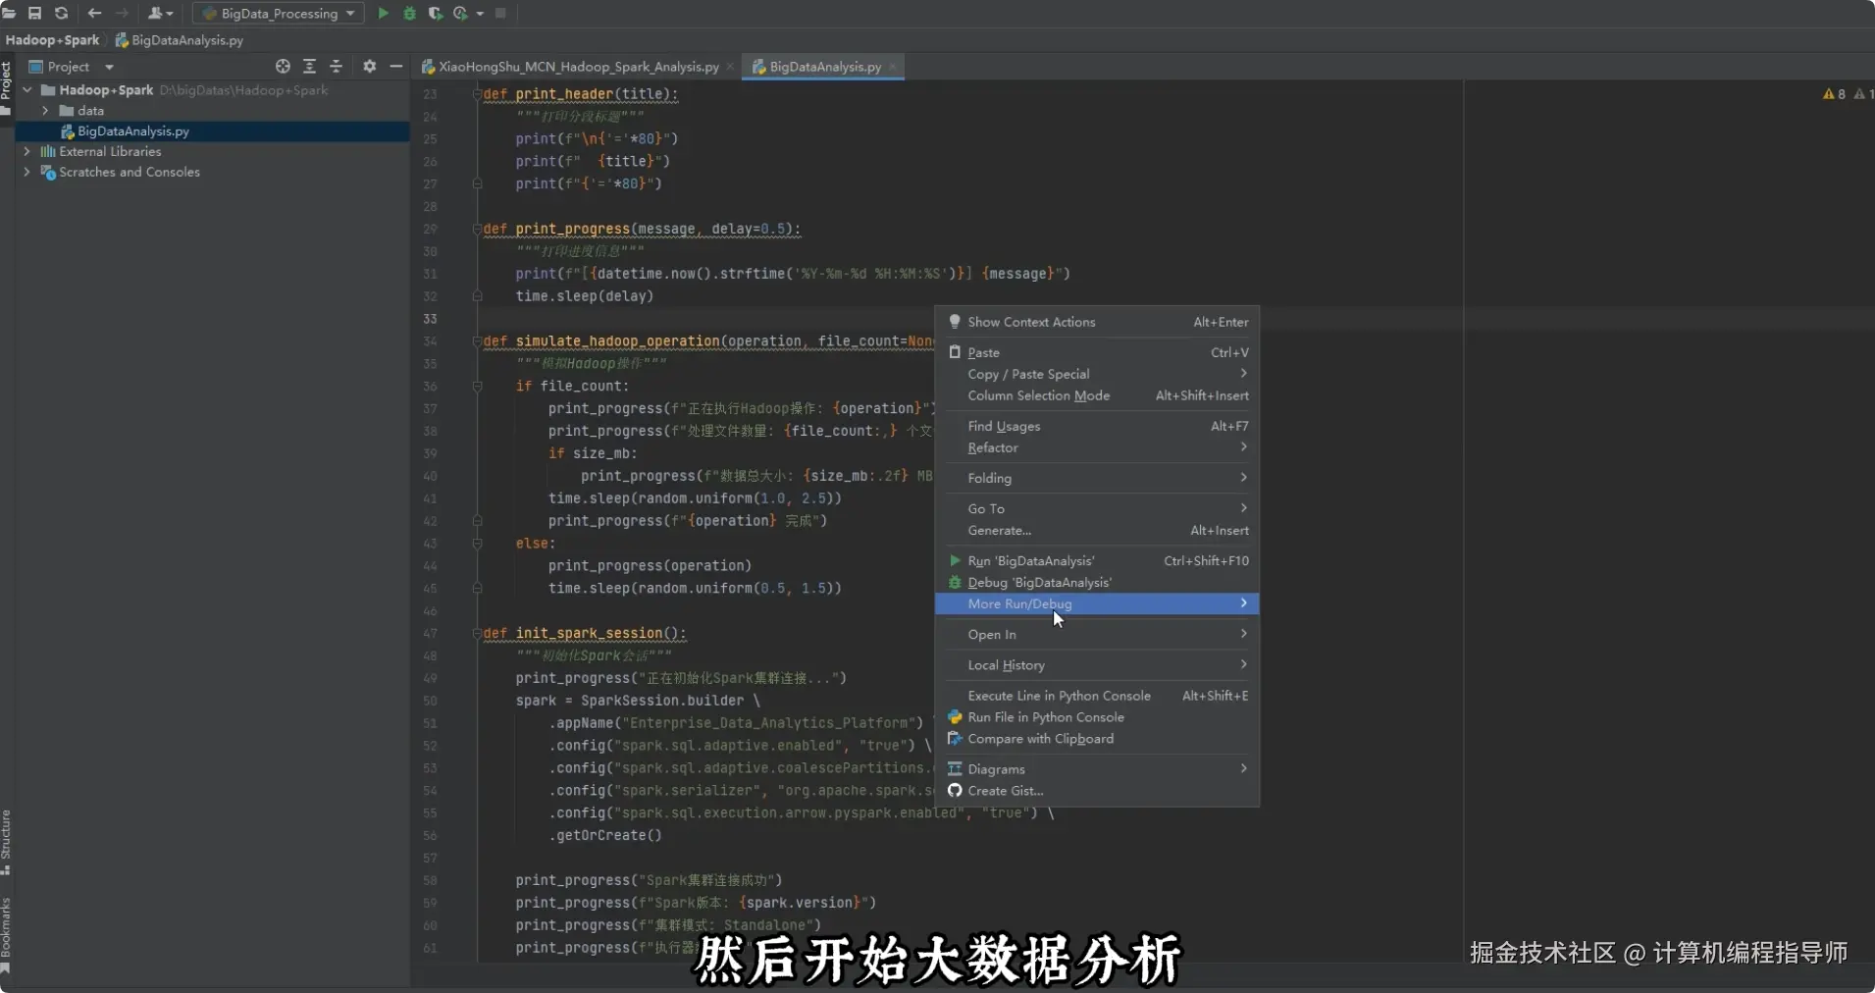Screen dimensions: 1875x993
Task: Choose Find Usages from context menu
Action: tap(1097, 426)
